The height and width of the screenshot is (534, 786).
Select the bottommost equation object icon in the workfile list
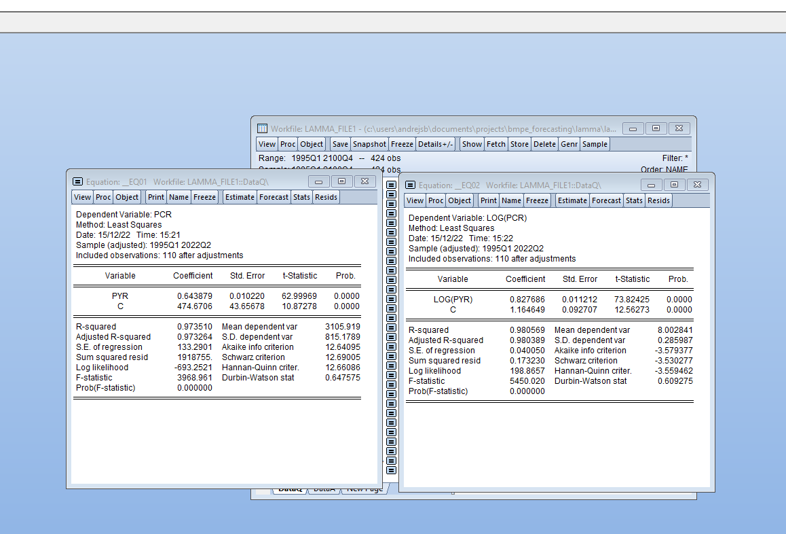pos(391,469)
